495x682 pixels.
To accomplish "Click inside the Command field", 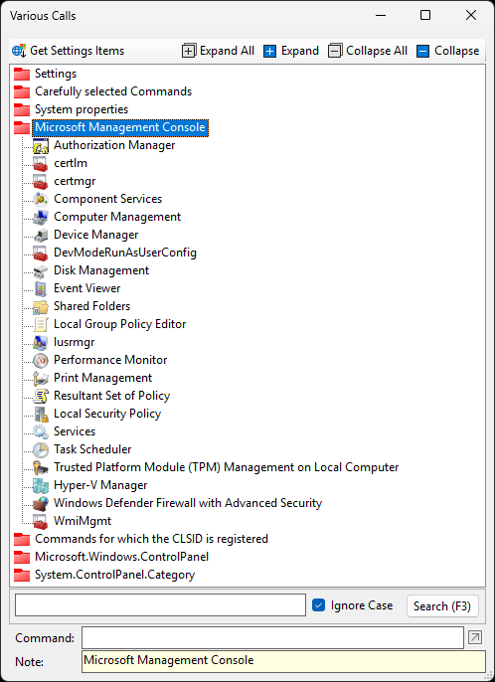I will [x=272, y=637].
